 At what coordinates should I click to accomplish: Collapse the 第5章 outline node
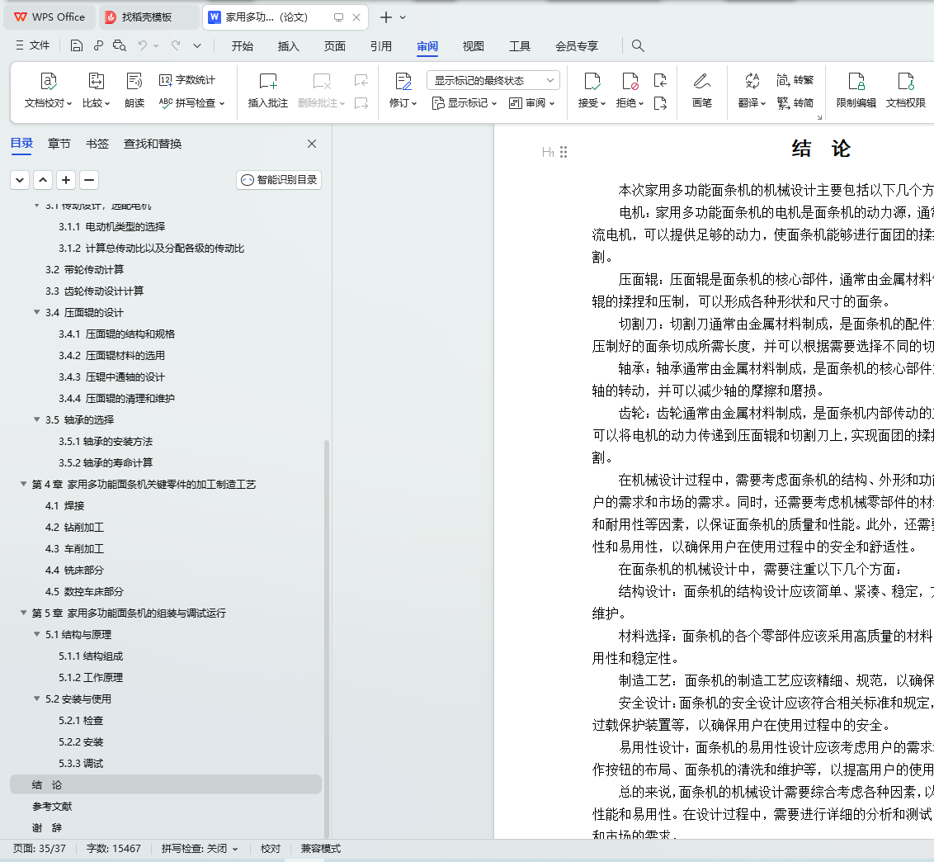[x=24, y=613]
